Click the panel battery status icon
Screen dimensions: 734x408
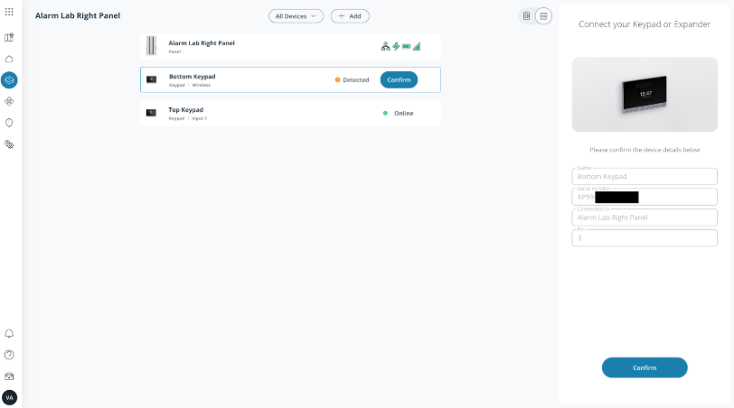pyautogui.click(x=406, y=46)
